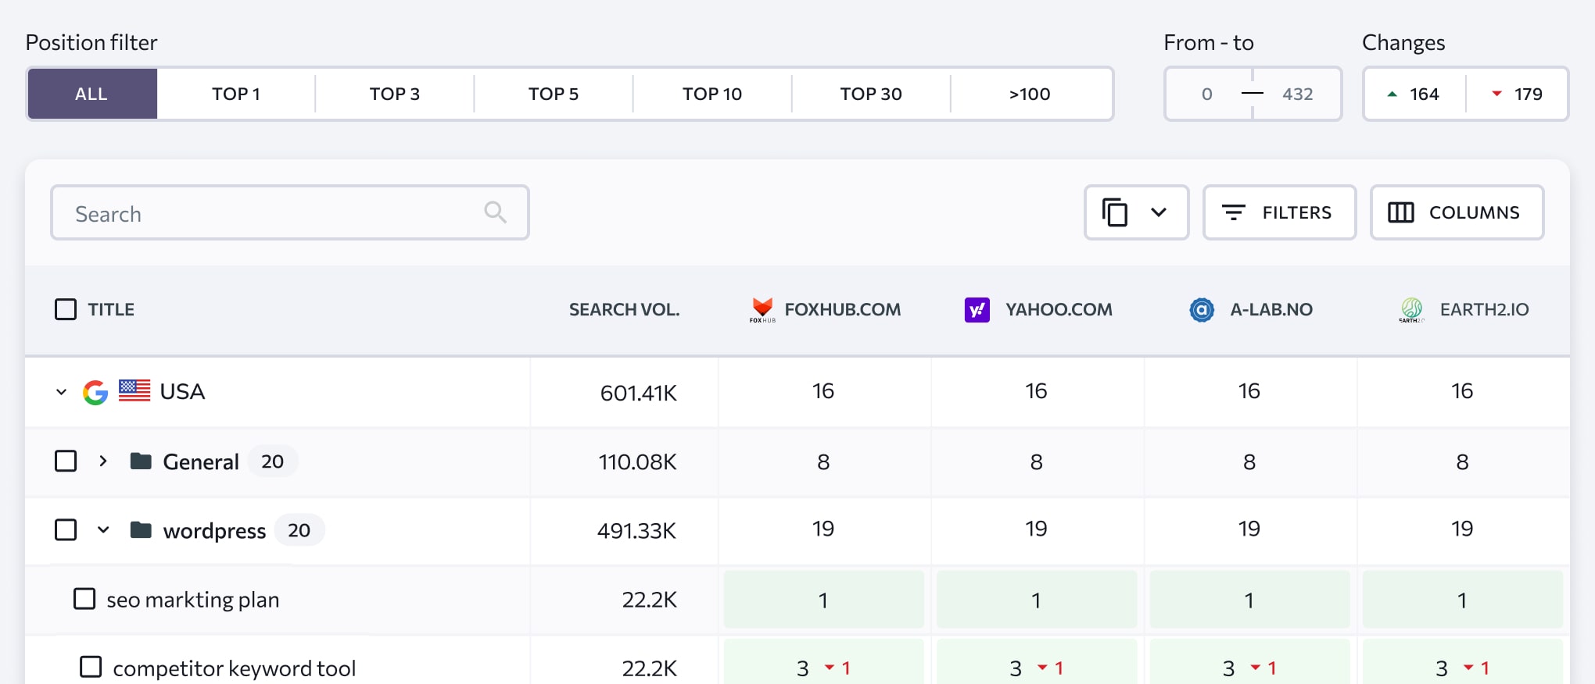Image resolution: width=1595 pixels, height=684 pixels.
Task: Select the >100 position filter
Action: tap(1030, 94)
